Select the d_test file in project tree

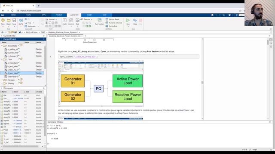point(22,73)
